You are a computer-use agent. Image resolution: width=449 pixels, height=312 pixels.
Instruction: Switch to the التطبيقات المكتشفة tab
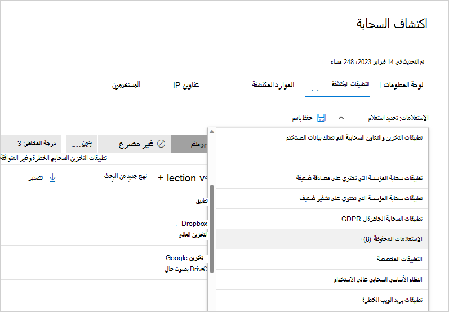pos(350,84)
